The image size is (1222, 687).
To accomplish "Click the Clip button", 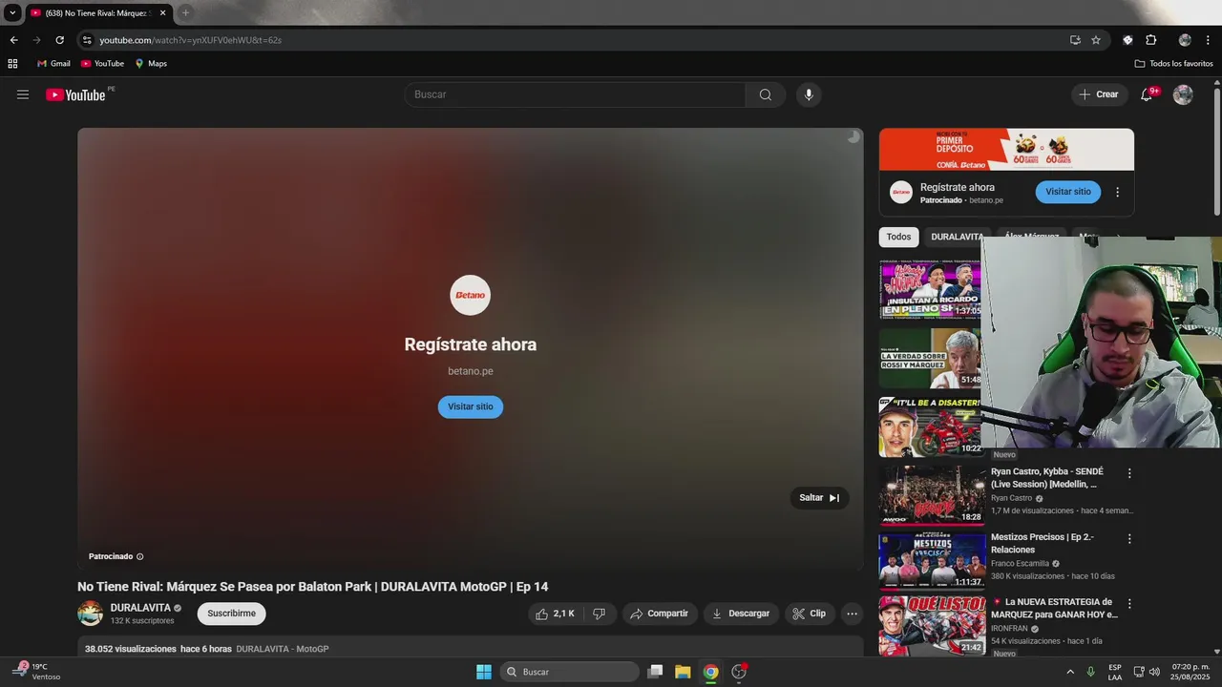I will click(x=810, y=614).
